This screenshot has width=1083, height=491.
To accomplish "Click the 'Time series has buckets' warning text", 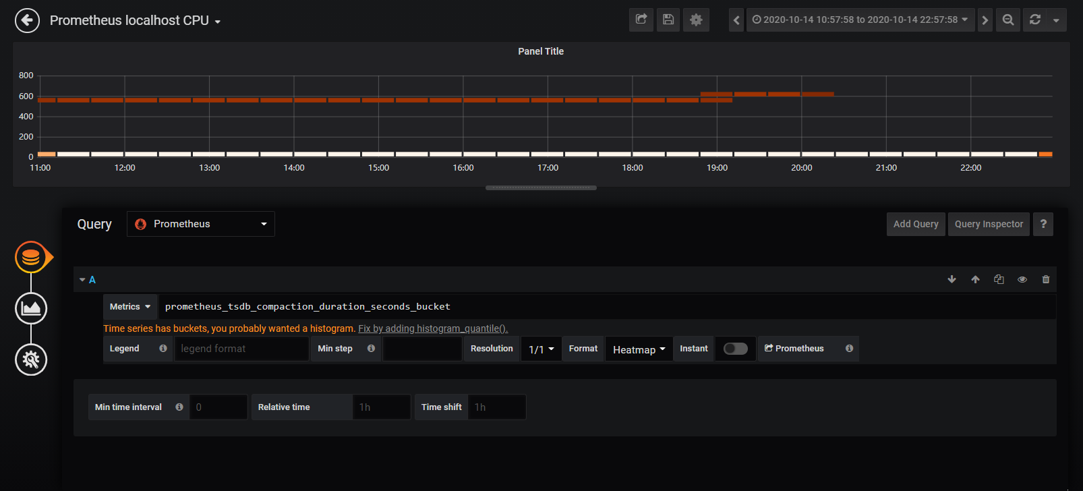I will tap(229, 328).
